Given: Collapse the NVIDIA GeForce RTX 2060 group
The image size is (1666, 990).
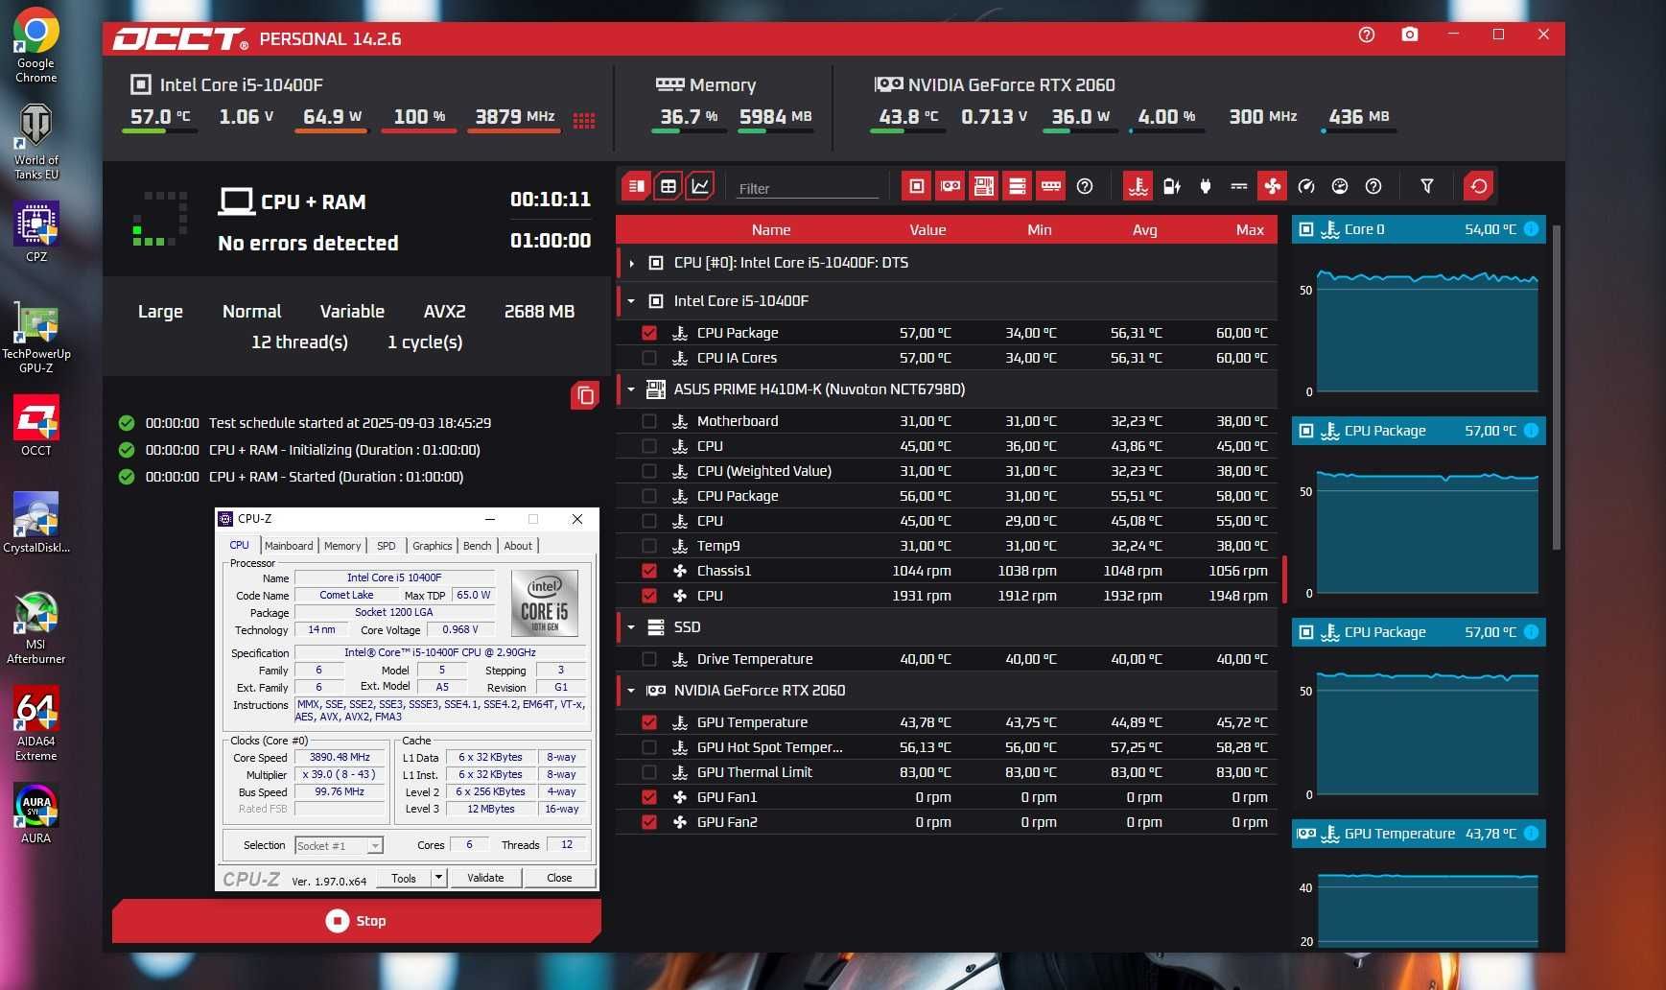Looking at the screenshot, I should click(x=631, y=691).
